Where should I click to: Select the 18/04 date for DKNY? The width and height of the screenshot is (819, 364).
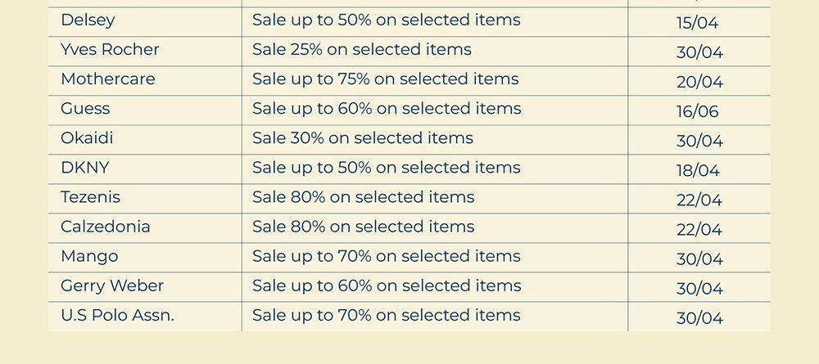(x=698, y=170)
